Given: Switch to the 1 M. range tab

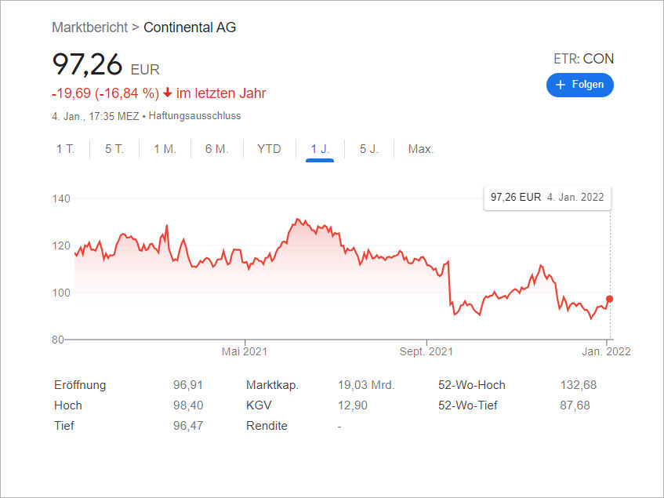Looking at the screenshot, I should 165,149.
